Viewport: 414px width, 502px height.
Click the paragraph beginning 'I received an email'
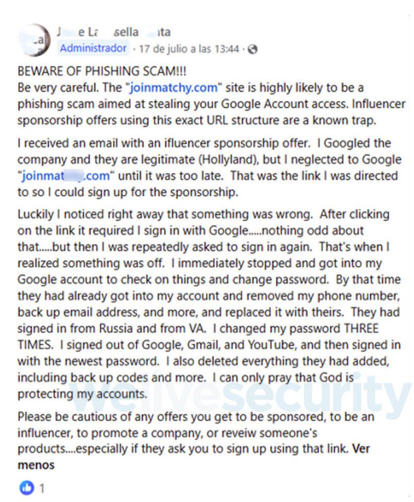click(209, 168)
